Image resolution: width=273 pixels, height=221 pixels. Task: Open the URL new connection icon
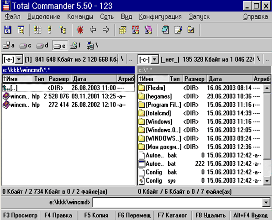148,30
